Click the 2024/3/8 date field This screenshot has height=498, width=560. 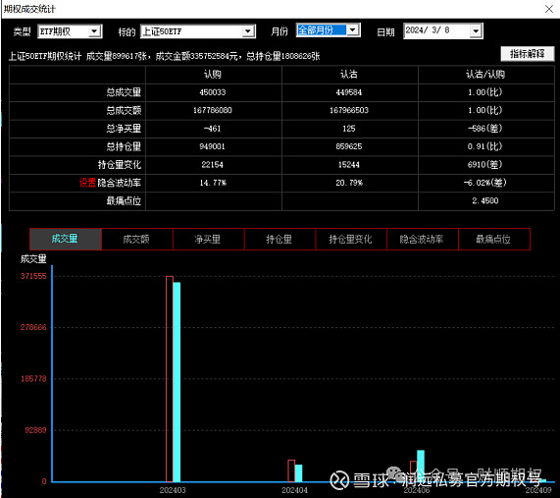[x=436, y=30]
